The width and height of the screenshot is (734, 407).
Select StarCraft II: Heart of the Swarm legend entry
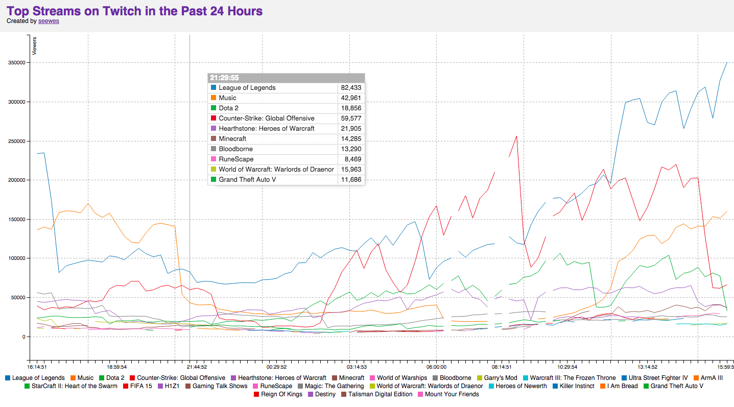coord(71,386)
